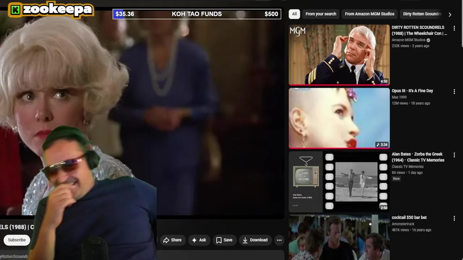
Task: Click the Ask button with sparkle icon
Action: (x=199, y=240)
